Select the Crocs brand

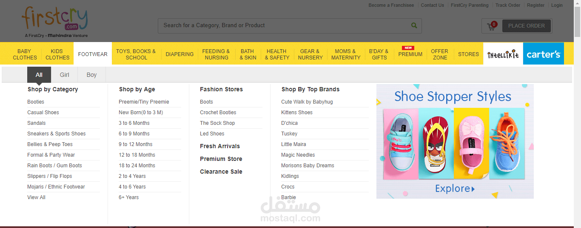tap(288, 187)
